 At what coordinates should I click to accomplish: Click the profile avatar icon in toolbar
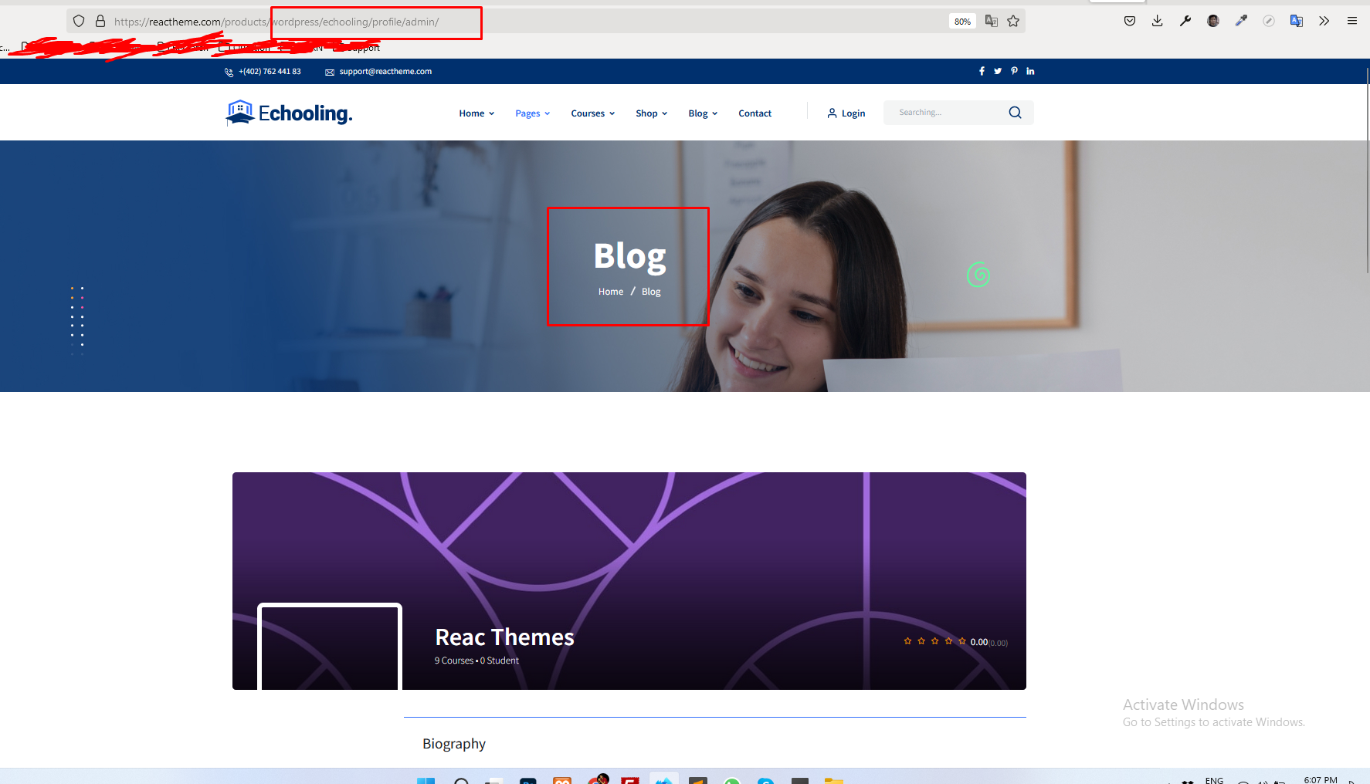1213,21
